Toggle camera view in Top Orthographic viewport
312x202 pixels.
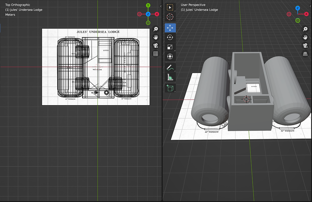coord(156,46)
